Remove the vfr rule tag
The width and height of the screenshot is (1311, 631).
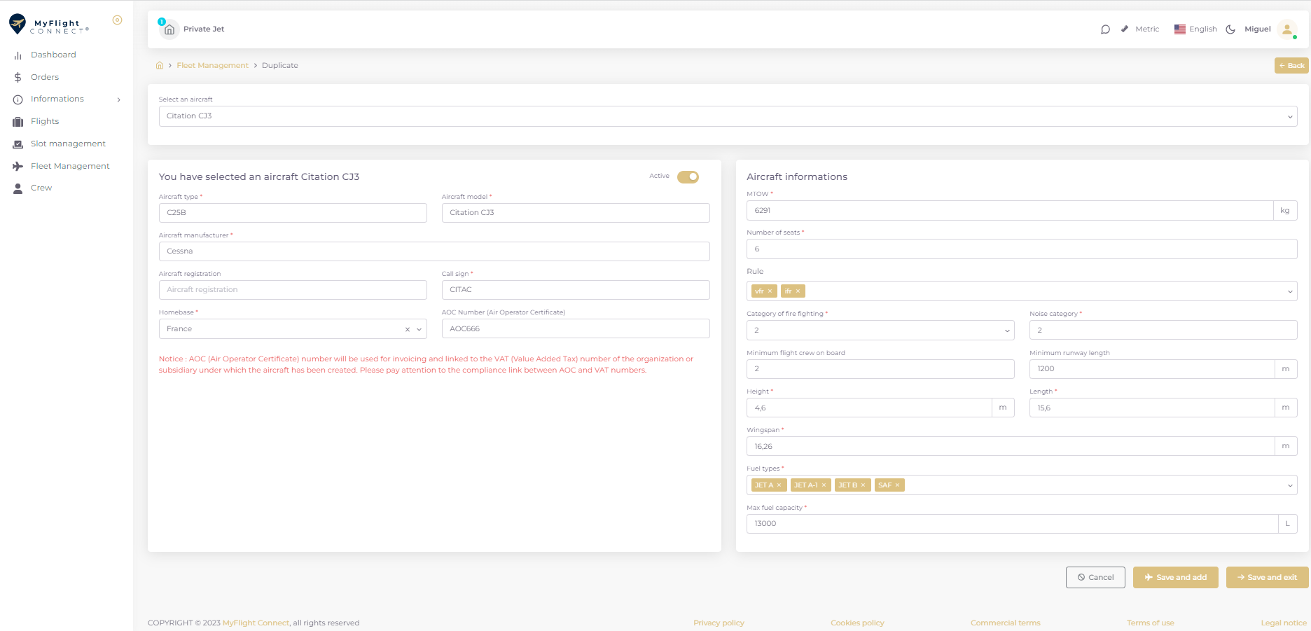[770, 291]
